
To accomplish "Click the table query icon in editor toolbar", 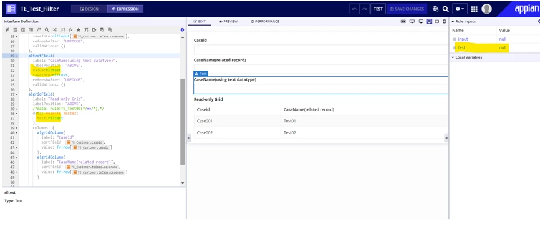I will pyautogui.click(x=102, y=30).
